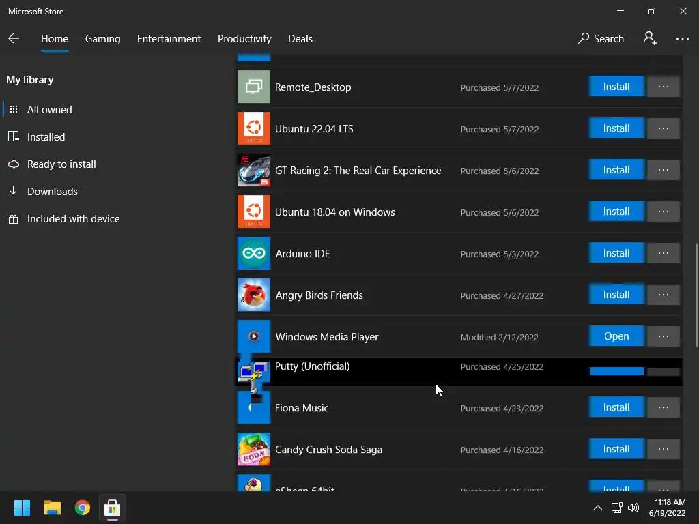Open network status tray icon

pos(616,508)
